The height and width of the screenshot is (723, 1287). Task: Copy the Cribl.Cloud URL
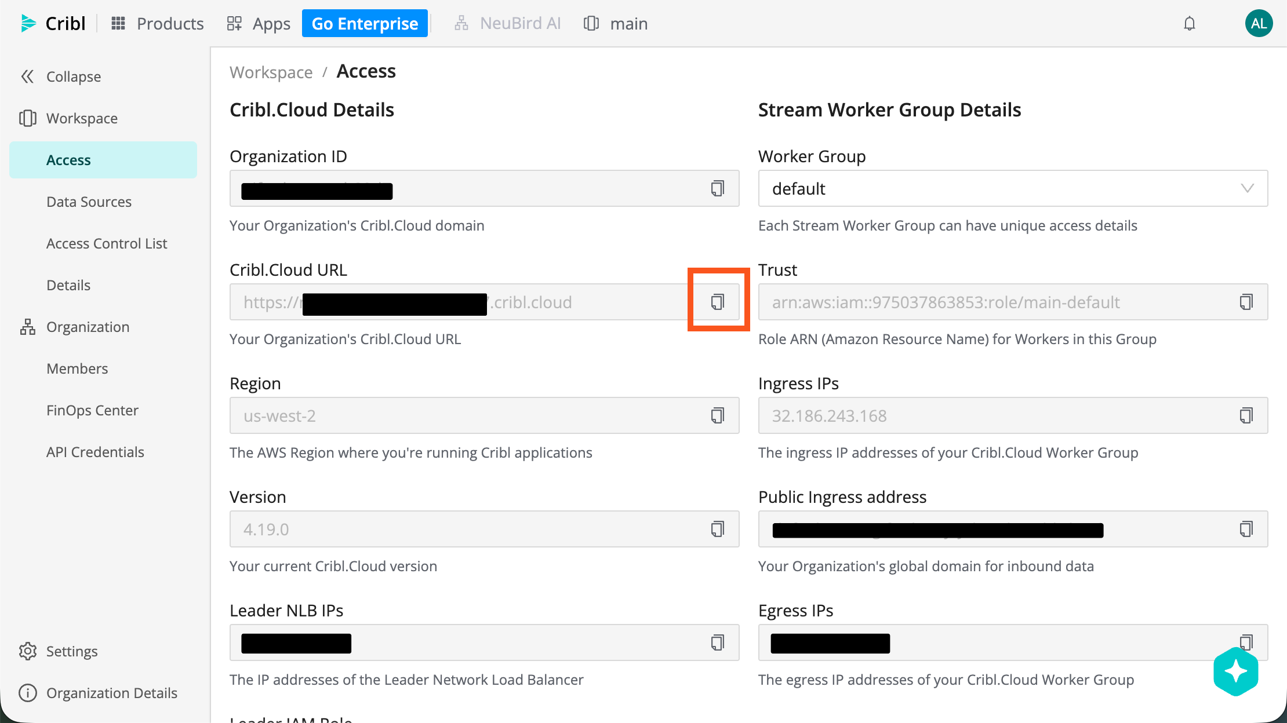click(718, 302)
